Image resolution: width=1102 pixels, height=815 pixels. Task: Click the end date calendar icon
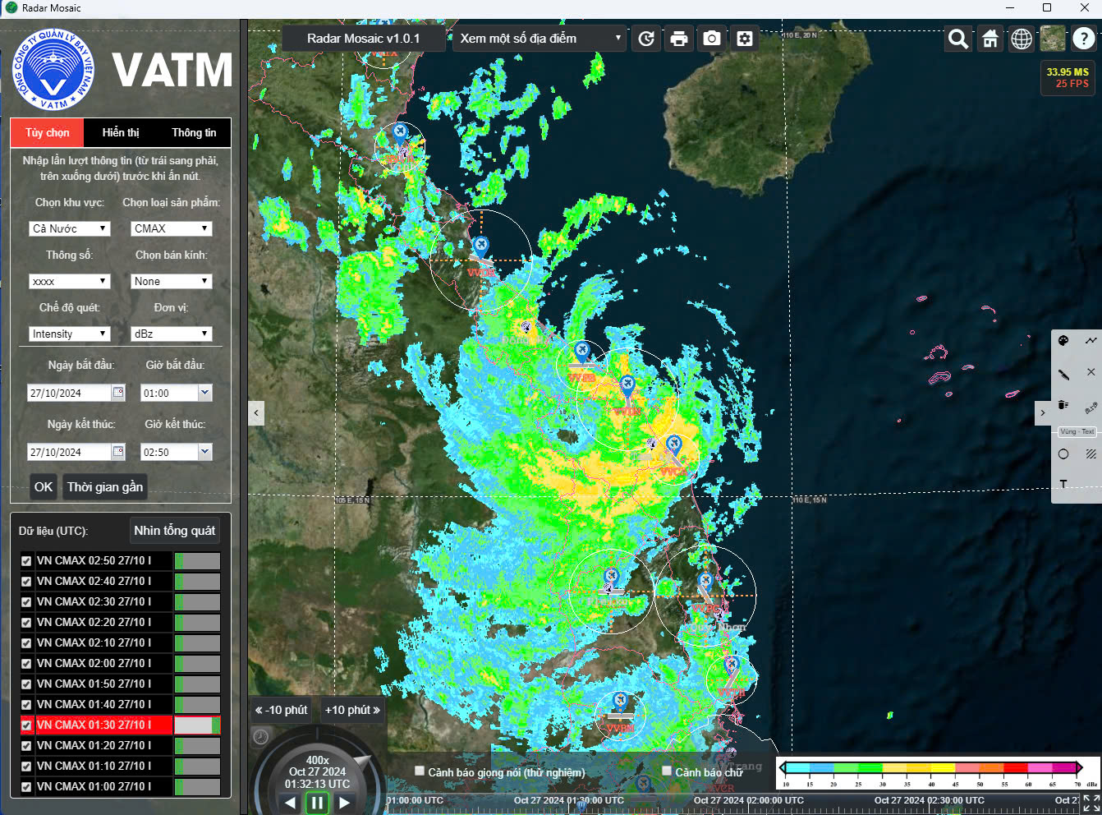click(118, 452)
